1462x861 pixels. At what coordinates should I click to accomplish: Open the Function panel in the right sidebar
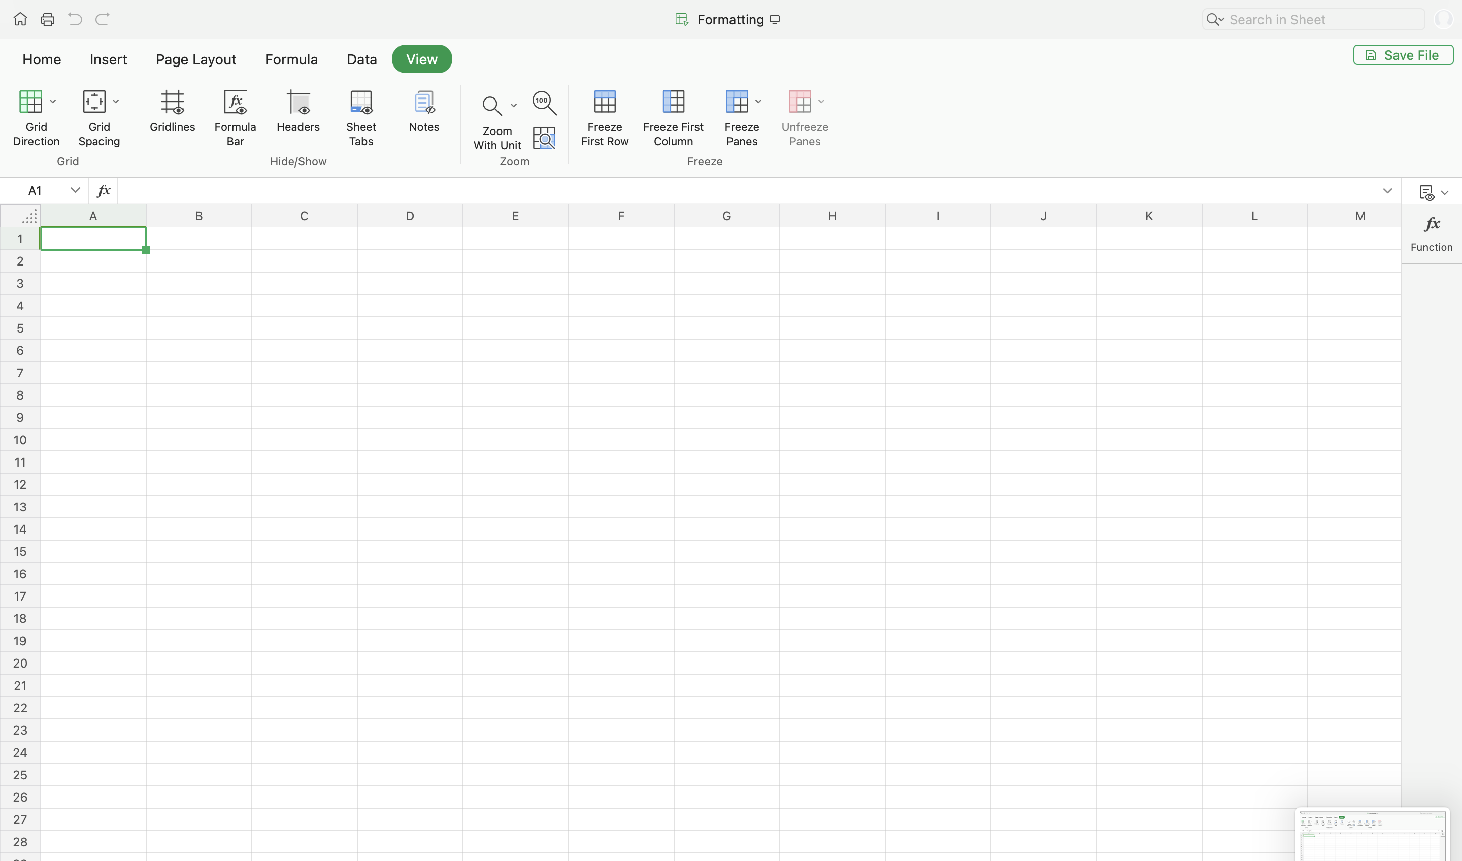[x=1431, y=233]
